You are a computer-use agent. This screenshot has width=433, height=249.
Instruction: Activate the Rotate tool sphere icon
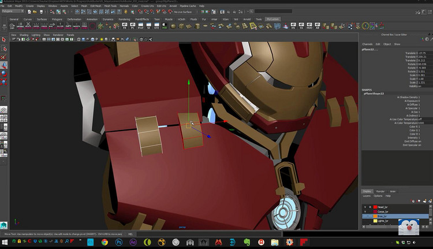pyautogui.click(x=4, y=73)
